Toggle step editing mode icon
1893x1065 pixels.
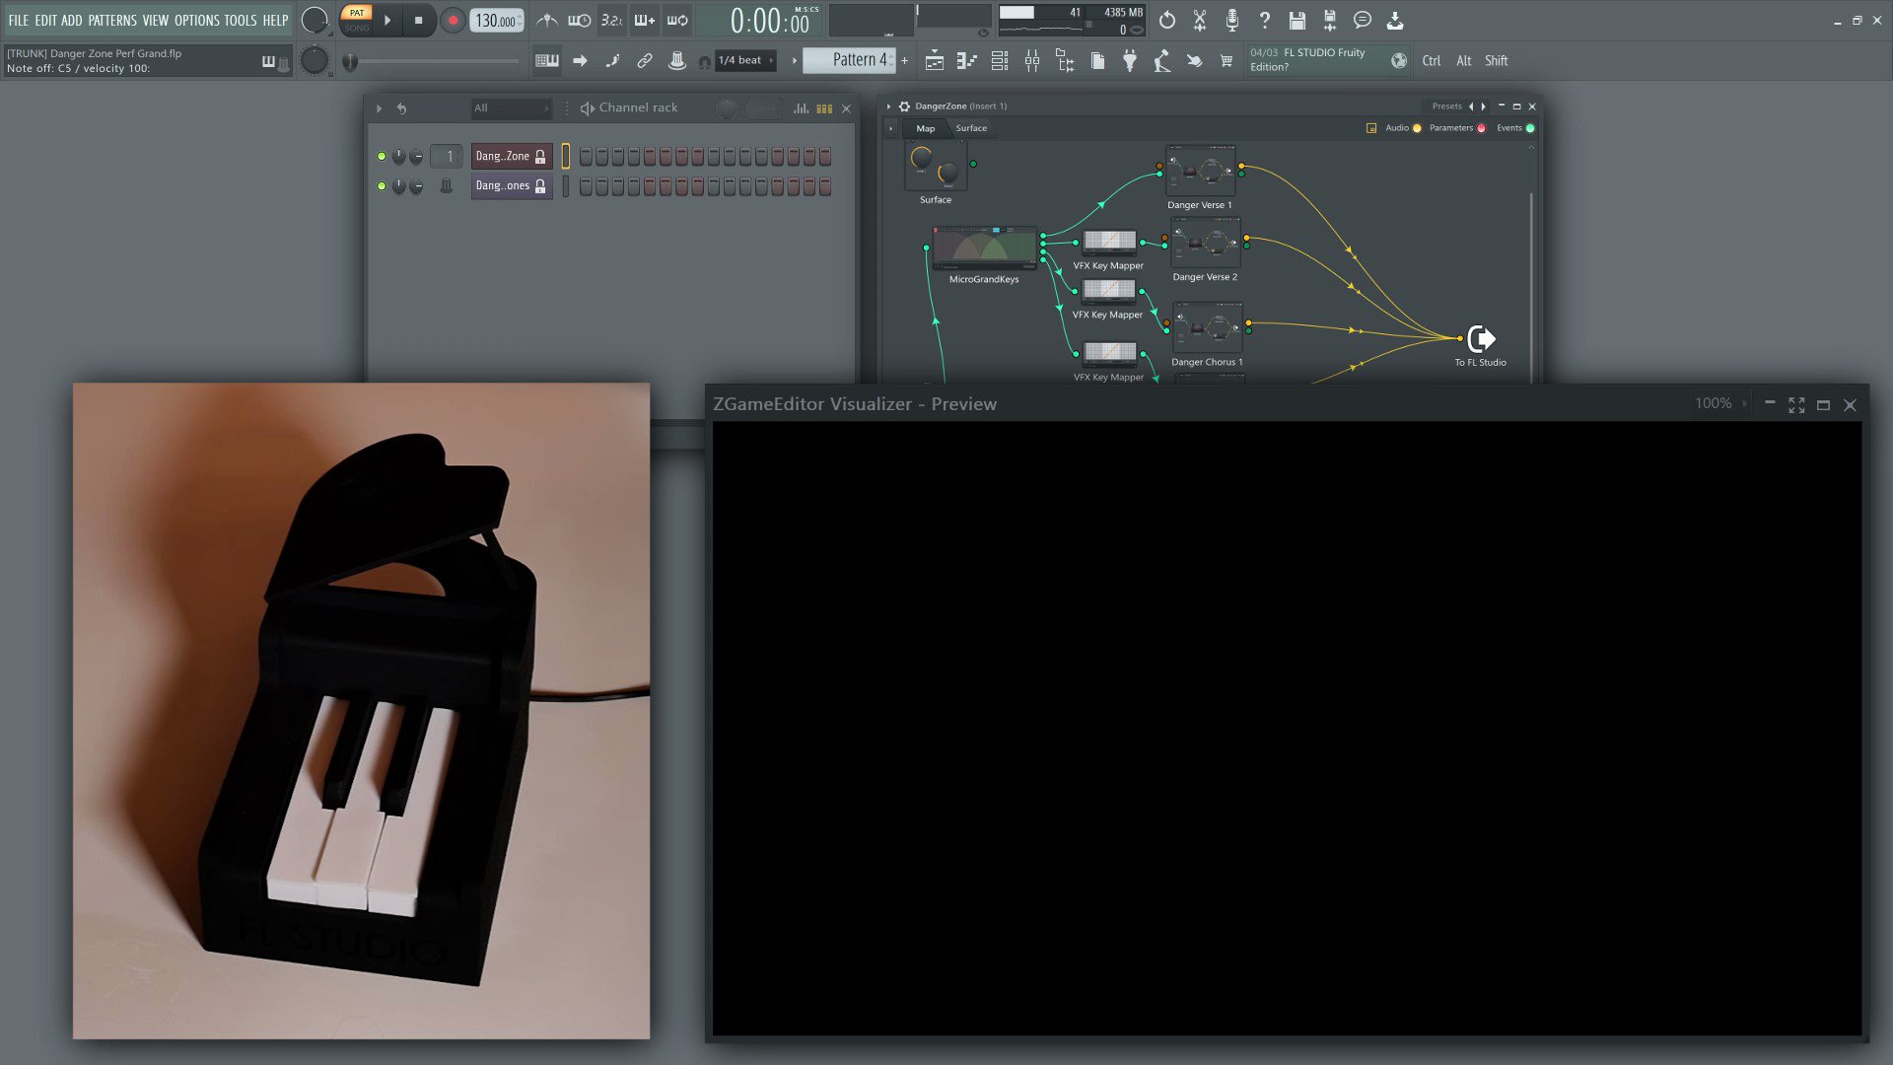(x=612, y=60)
